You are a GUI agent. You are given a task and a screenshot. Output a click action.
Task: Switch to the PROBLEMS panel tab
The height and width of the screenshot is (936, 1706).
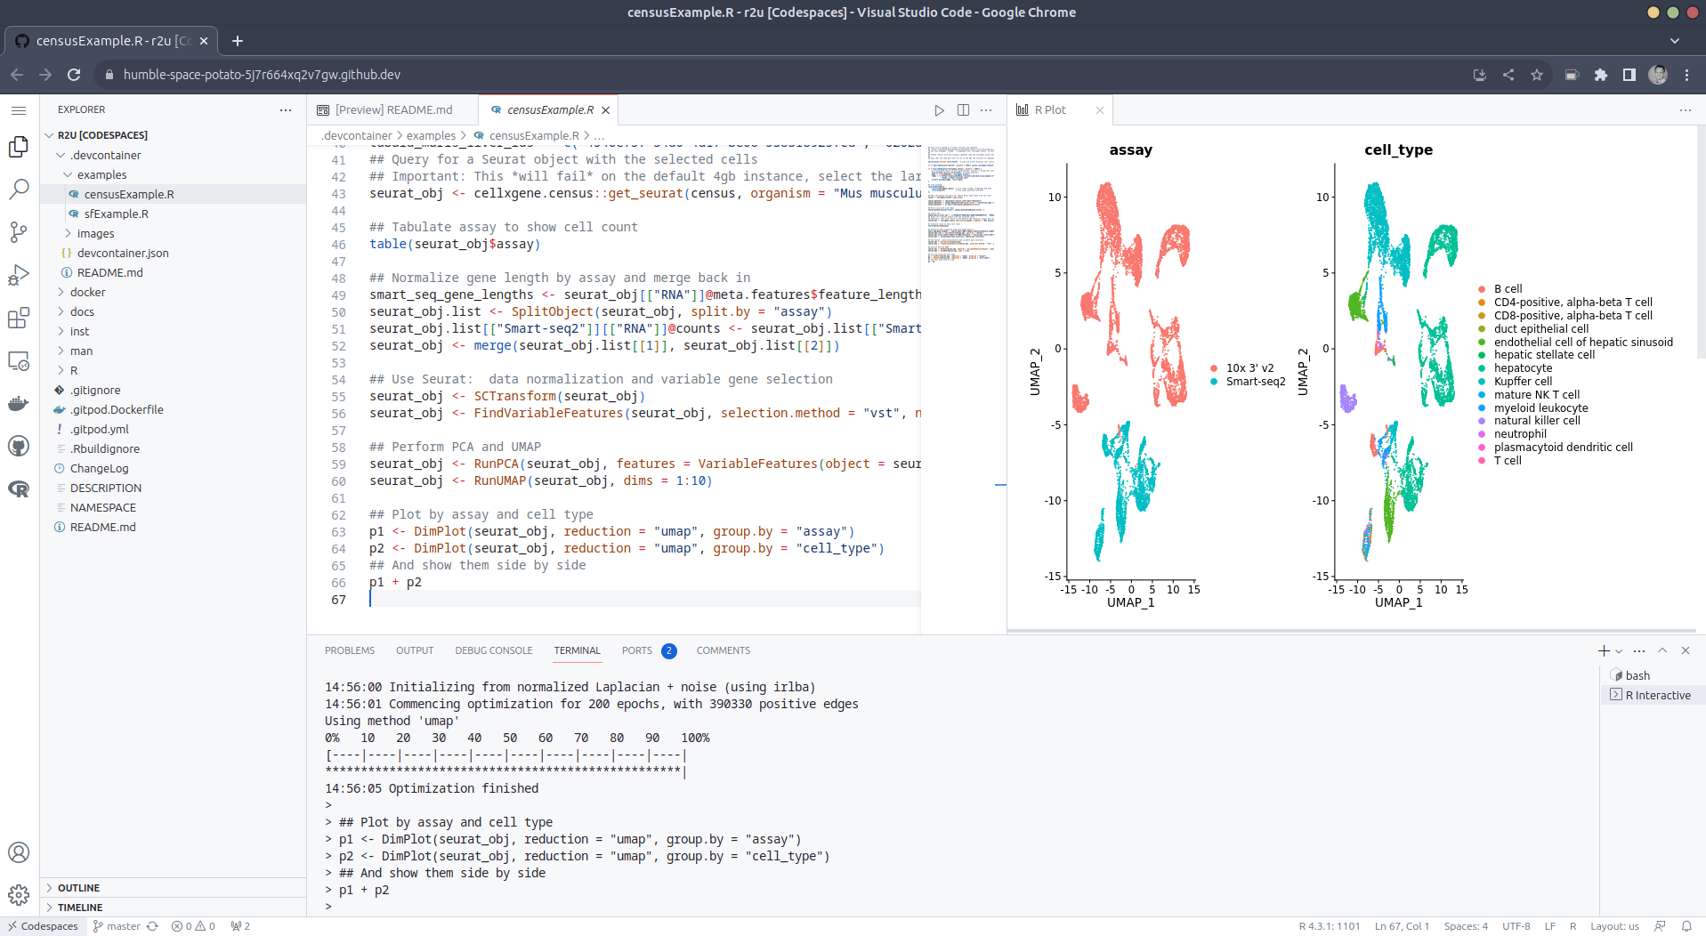[349, 650]
